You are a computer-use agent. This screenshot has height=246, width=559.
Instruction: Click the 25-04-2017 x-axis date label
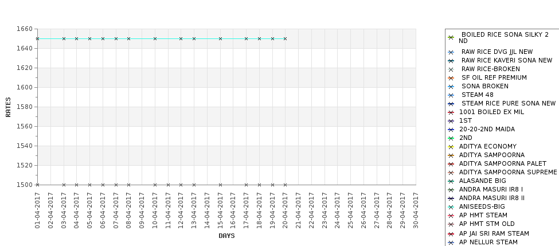click(x=350, y=210)
